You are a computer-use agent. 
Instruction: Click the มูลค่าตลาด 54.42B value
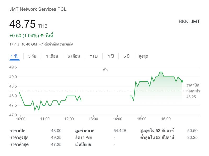click(x=120, y=131)
